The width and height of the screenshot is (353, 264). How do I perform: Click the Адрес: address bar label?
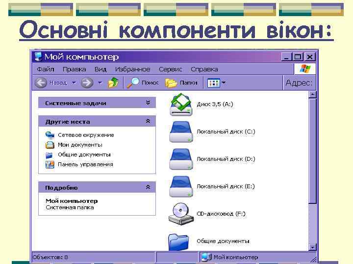(x=299, y=83)
